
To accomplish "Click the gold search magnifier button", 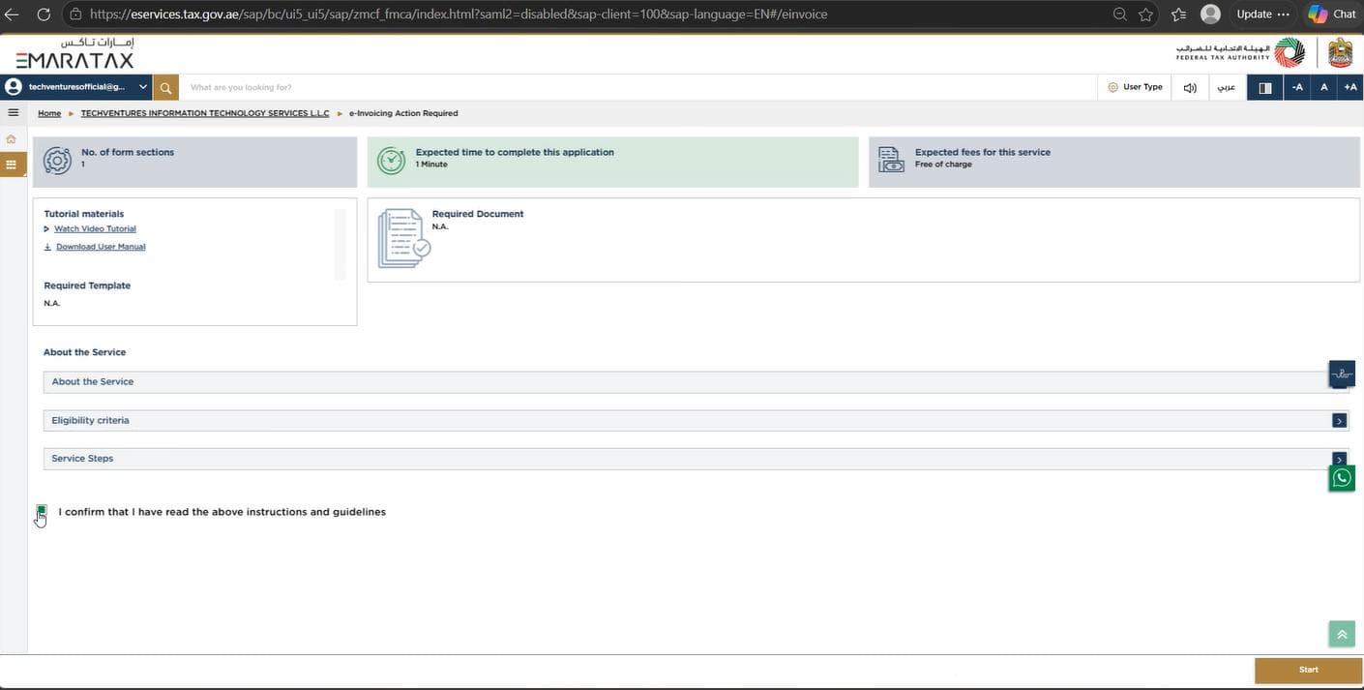I will click(165, 87).
